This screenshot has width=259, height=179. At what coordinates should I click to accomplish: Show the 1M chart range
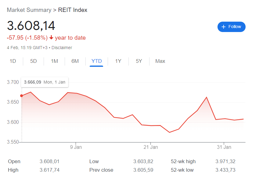[x=54, y=61]
